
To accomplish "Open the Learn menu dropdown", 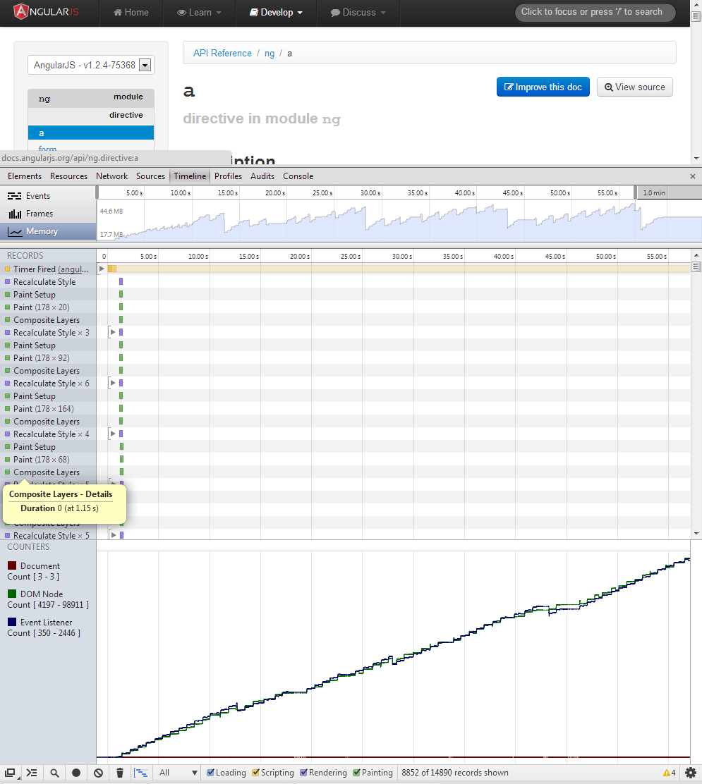I will (199, 13).
